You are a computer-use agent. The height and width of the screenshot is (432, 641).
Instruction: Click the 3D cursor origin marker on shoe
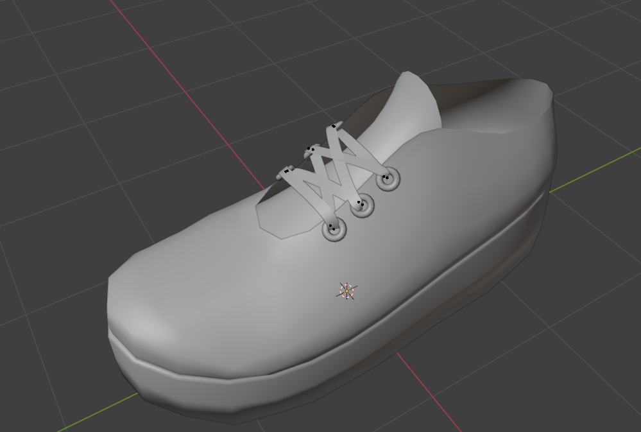pyautogui.click(x=346, y=291)
